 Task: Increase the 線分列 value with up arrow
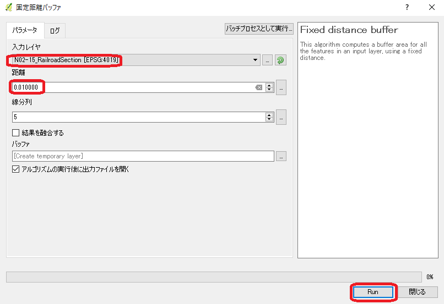(269, 115)
